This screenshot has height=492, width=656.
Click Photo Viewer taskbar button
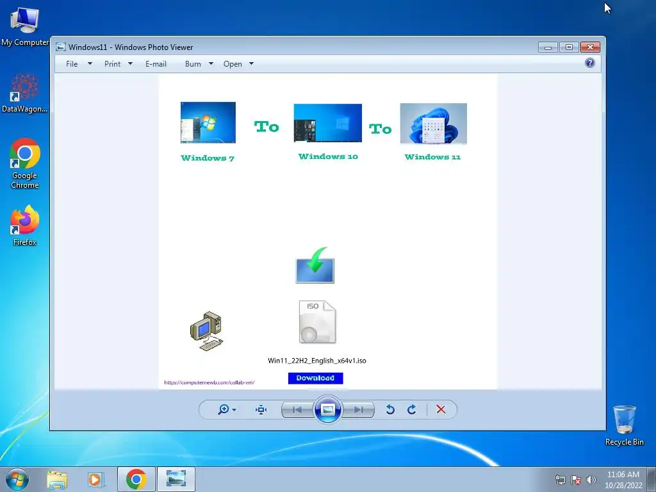coord(176,479)
